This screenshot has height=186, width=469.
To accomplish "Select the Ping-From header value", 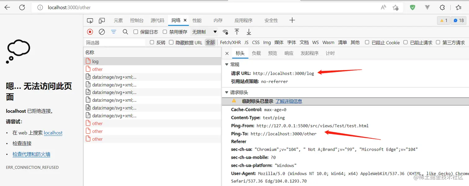I will coord(313,126).
